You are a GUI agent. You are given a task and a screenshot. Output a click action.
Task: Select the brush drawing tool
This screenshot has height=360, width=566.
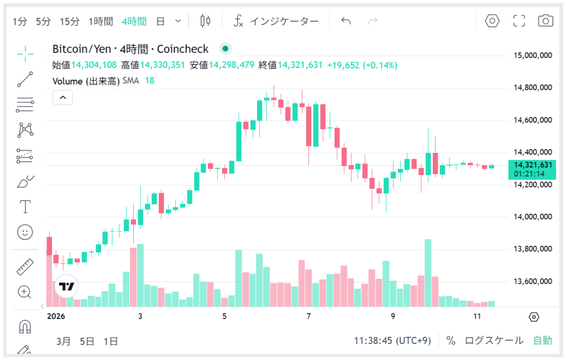click(25, 182)
